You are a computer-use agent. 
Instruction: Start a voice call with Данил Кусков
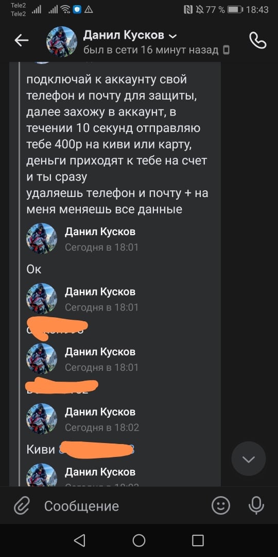(258, 41)
